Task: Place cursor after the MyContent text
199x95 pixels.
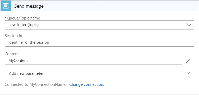Action: [28, 60]
